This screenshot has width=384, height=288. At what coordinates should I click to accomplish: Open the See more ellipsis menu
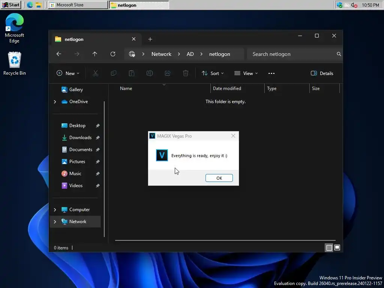coord(271,73)
